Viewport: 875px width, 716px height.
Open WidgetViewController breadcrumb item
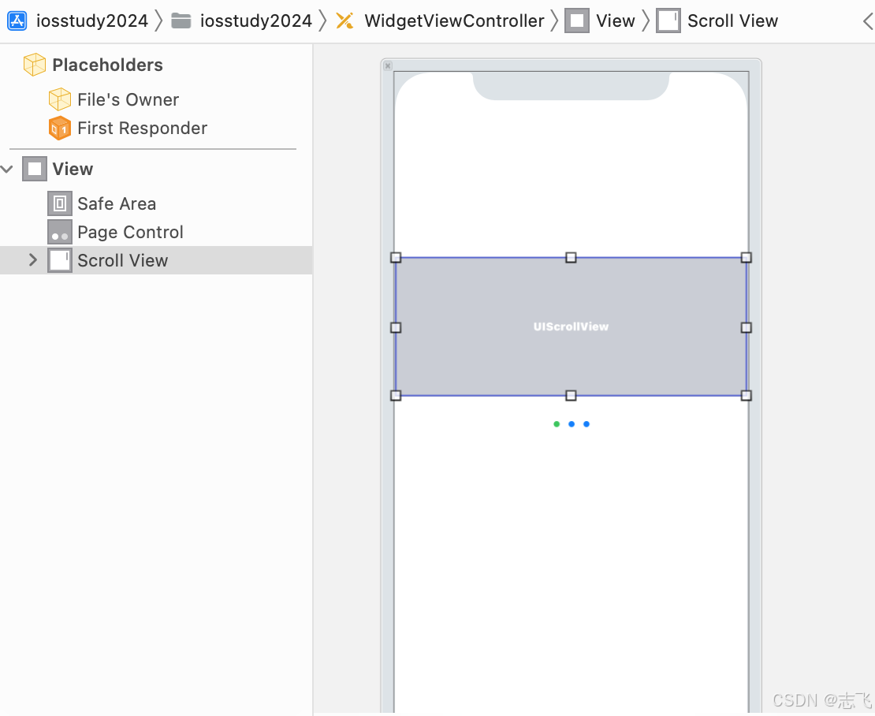click(454, 21)
